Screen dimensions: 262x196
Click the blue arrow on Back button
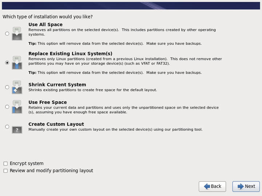[x=207, y=186]
